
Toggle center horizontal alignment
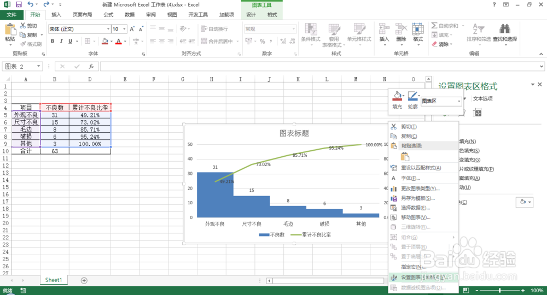(161, 41)
